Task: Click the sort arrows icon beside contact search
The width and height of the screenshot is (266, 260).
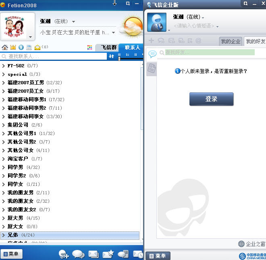Action: point(111,56)
